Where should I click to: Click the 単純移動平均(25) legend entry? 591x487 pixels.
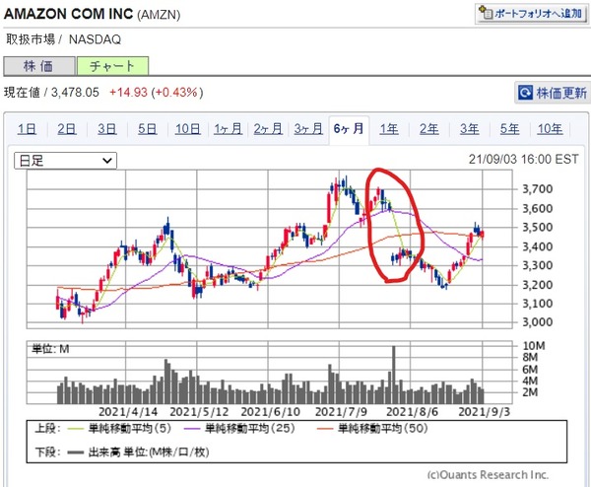click(239, 429)
